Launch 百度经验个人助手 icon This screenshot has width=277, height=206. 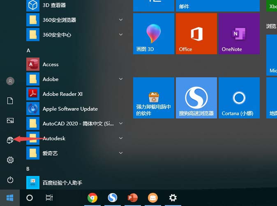coord(33,183)
